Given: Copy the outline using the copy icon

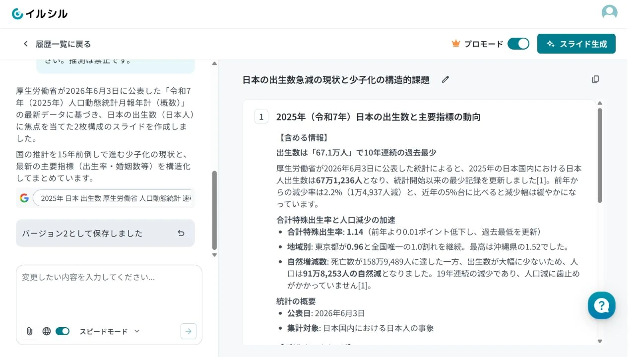Looking at the screenshot, I should 595,79.
